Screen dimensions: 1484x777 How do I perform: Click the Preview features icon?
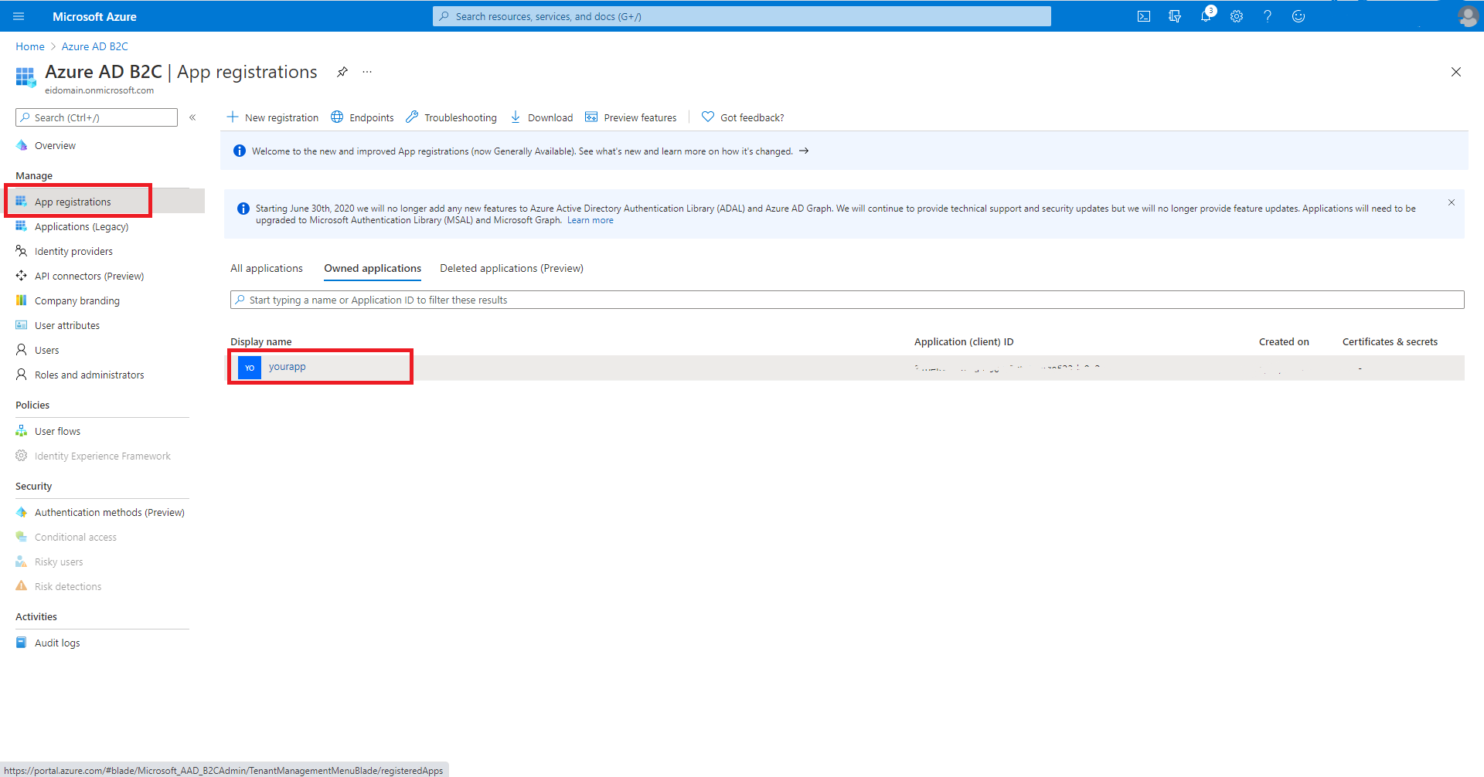[x=591, y=117]
